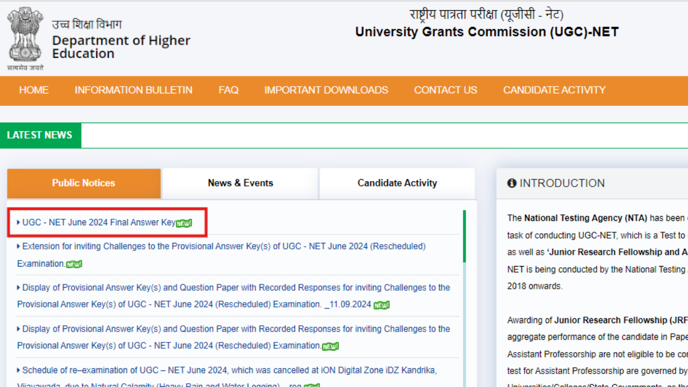Viewport: 688px width, 387px height.
Task: Open the FAQ menu item
Action: click(x=228, y=90)
